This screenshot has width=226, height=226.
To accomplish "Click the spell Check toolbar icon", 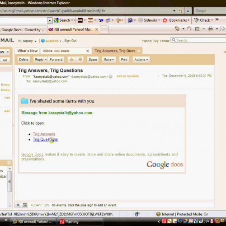I will point(196,20).
